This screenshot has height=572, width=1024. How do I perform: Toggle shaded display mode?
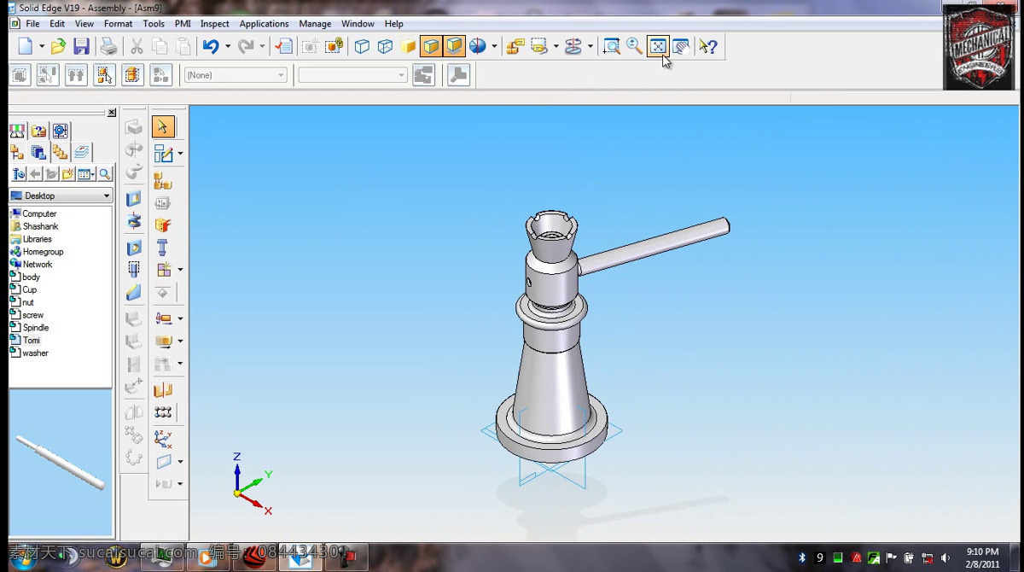coord(408,46)
